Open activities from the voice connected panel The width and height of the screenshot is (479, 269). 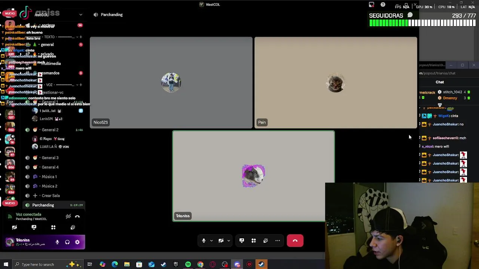(53, 227)
